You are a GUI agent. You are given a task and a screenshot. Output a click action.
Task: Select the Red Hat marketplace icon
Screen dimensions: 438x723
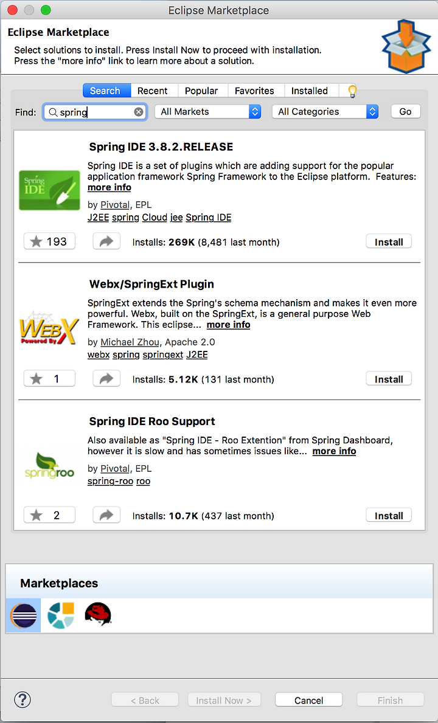pyautogui.click(x=98, y=614)
